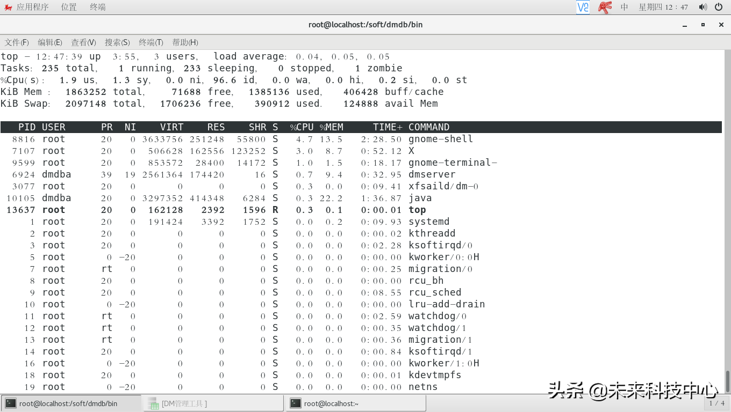The height and width of the screenshot is (412, 731).
Task: Click the bold top process command
Action: tap(417, 210)
